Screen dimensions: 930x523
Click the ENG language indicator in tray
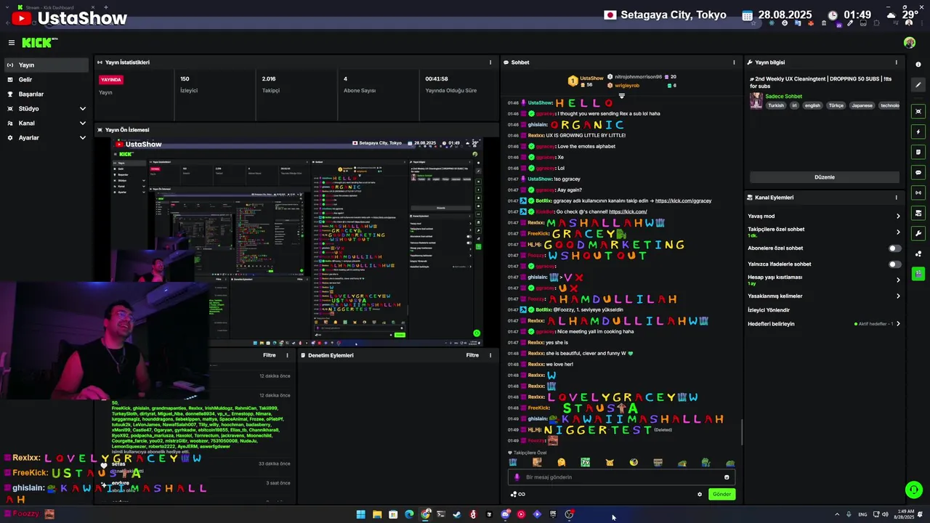(x=862, y=514)
